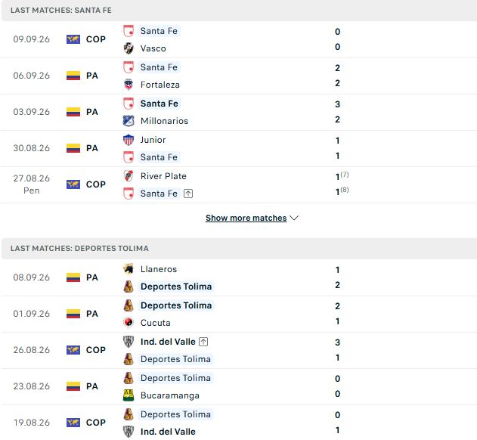Click the Fortaleza team crest icon
Image resolution: width=477 pixels, height=440 pixels.
point(129,84)
